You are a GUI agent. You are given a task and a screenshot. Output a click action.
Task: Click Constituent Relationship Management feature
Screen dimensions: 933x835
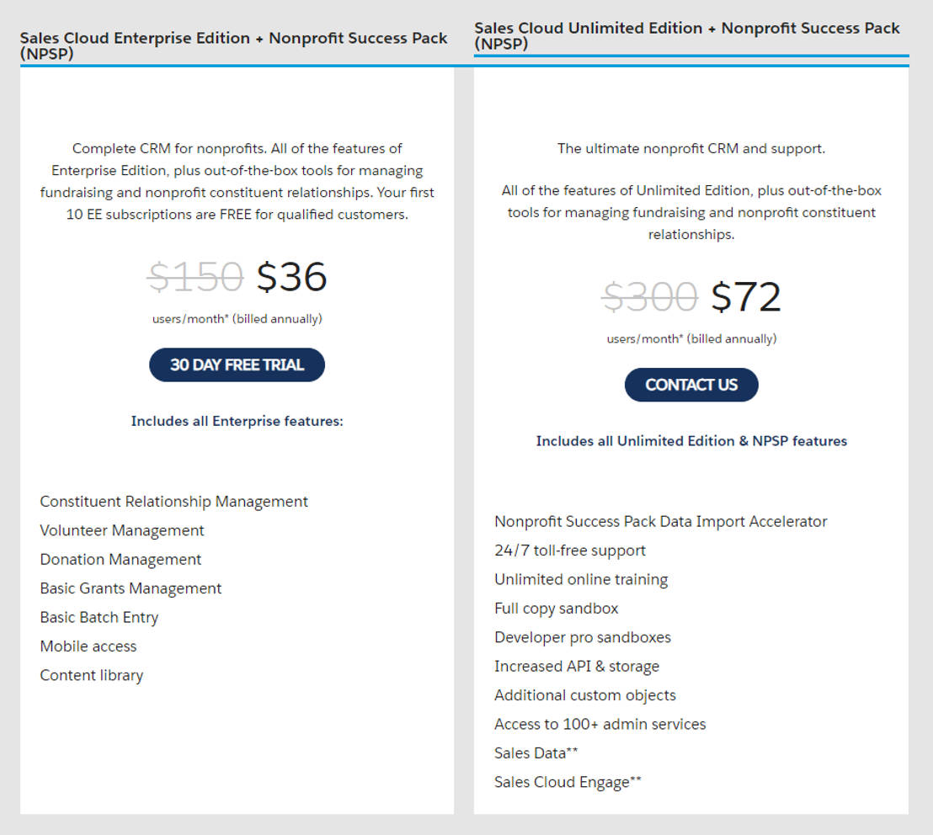(x=173, y=502)
